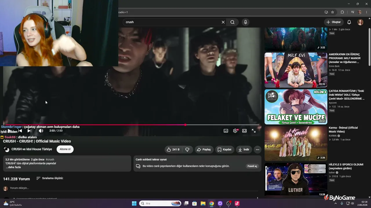The image size is (371, 208).
Task: Open the YouTube account avatar menu
Action: click(360, 22)
